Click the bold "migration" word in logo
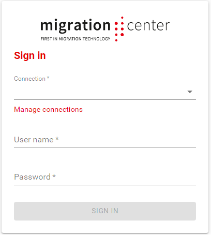 (76, 26)
